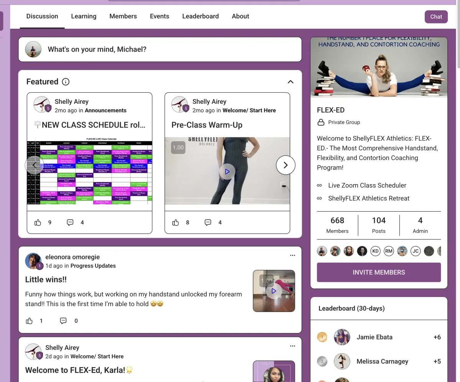Like the NEW CLASS SCHEDULE post
The width and height of the screenshot is (460, 382).
[x=38, y=222]
